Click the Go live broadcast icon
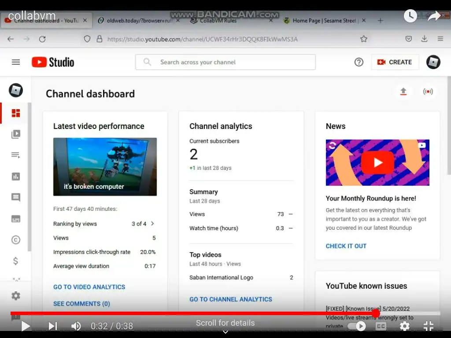 428,92
